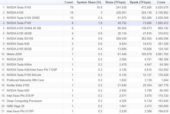Sort table by Count column header
Screen dimensions: 170x114
(69, 2)
